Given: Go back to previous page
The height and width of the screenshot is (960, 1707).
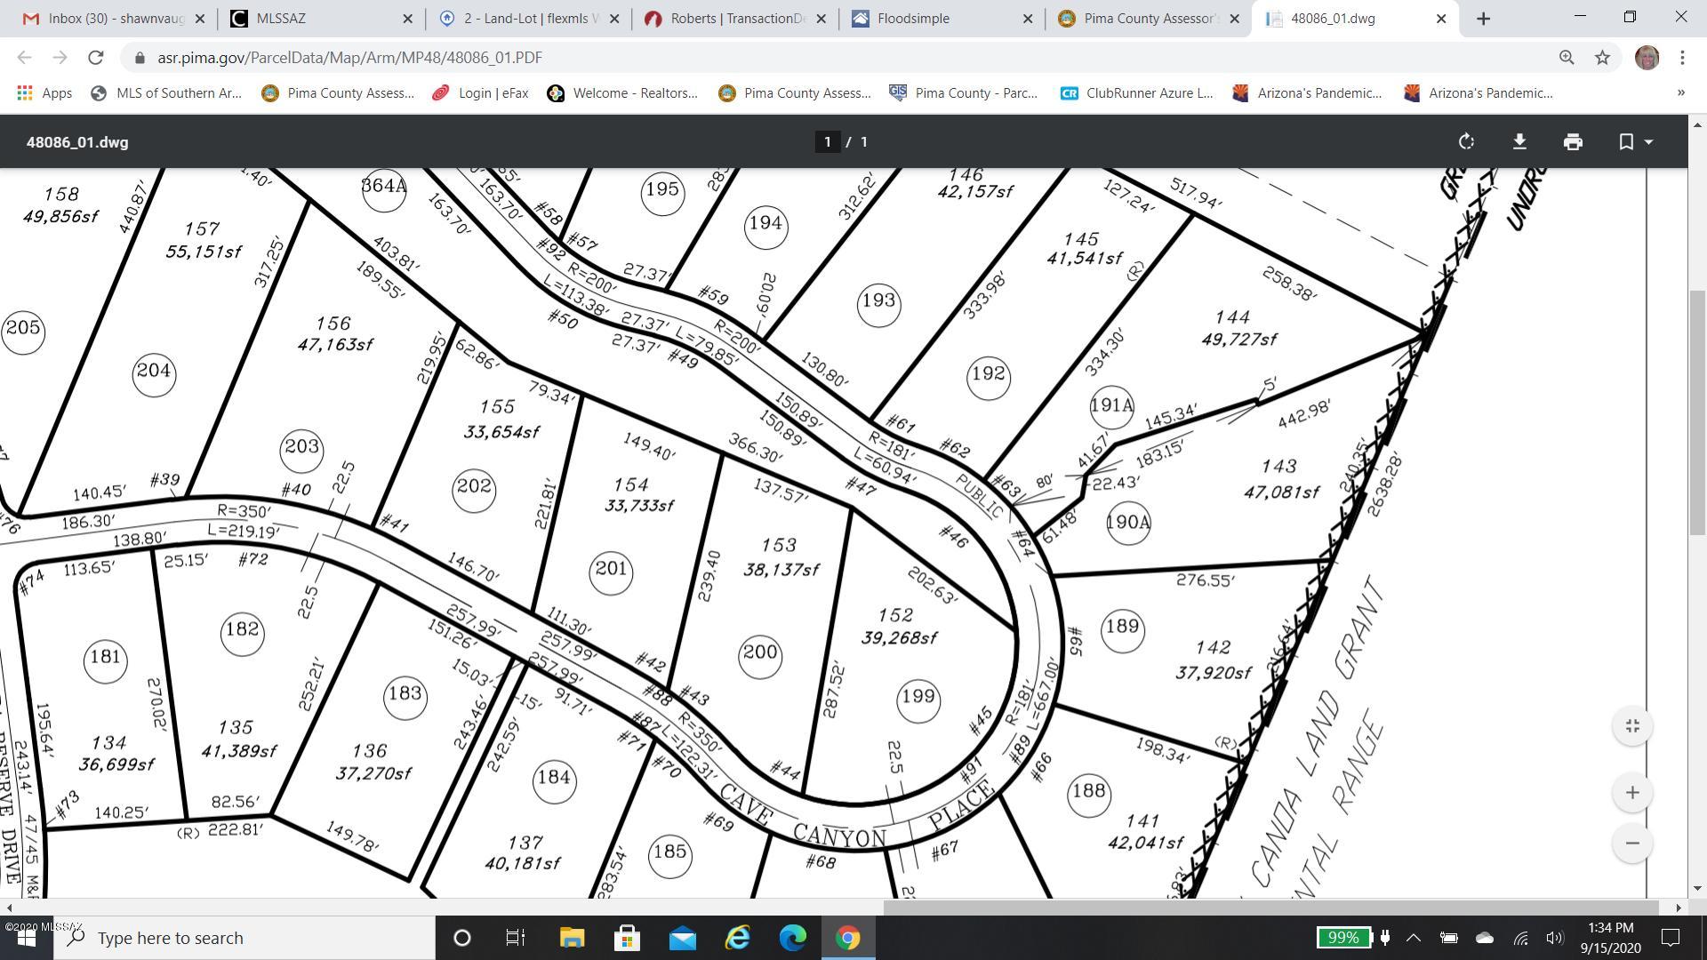Looking at the screenshot, I should point(24,57).
